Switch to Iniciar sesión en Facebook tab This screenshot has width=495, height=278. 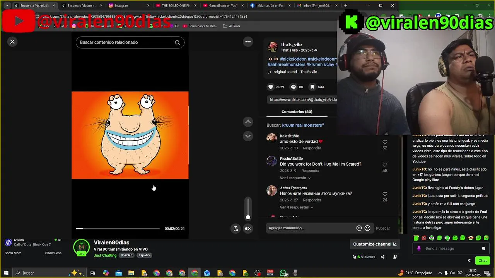click(270, 6)
